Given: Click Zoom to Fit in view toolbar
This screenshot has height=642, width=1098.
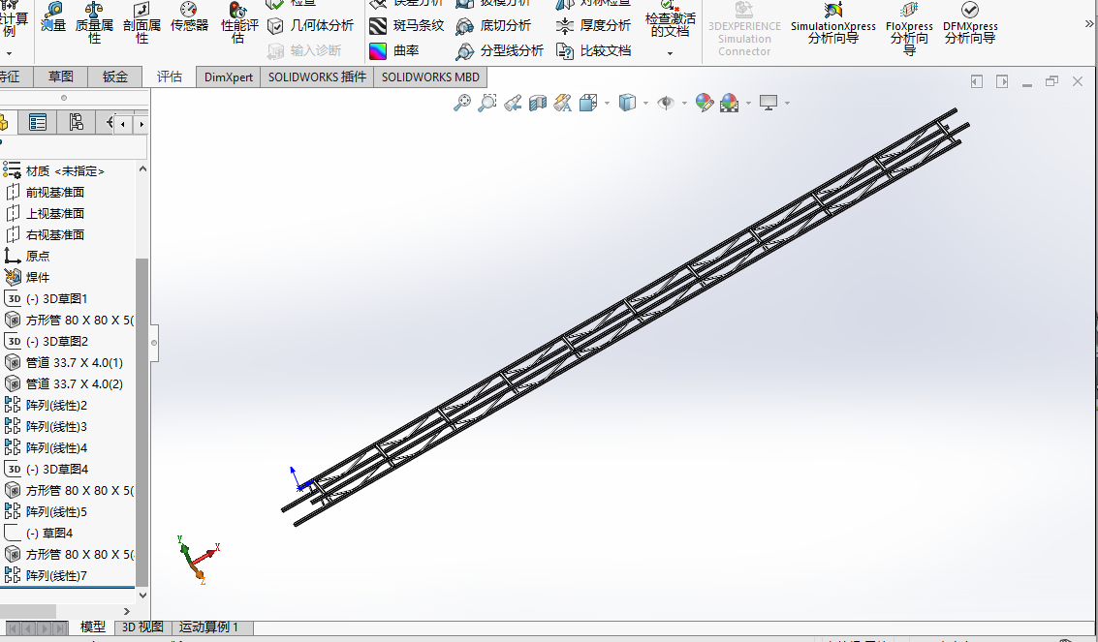Looking at the screenshot, I should pos(462,103).
